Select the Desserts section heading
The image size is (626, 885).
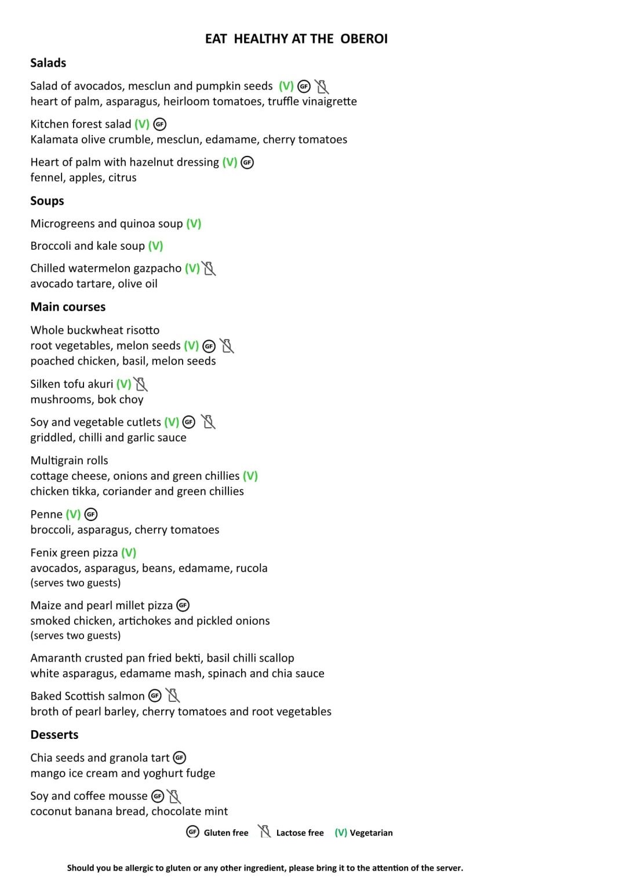coord(54,734)
